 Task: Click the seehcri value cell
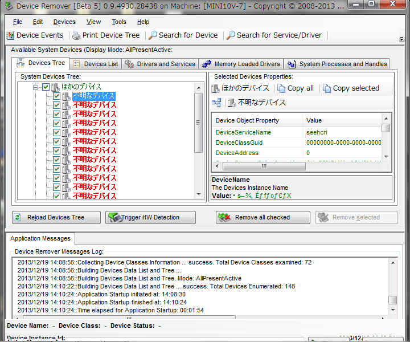coord(317,132)
